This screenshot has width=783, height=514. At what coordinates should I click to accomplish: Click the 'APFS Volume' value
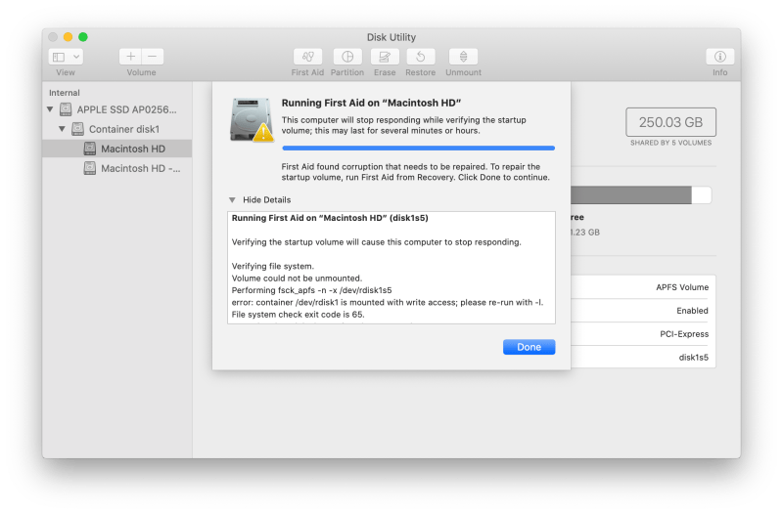pos(682,287)
